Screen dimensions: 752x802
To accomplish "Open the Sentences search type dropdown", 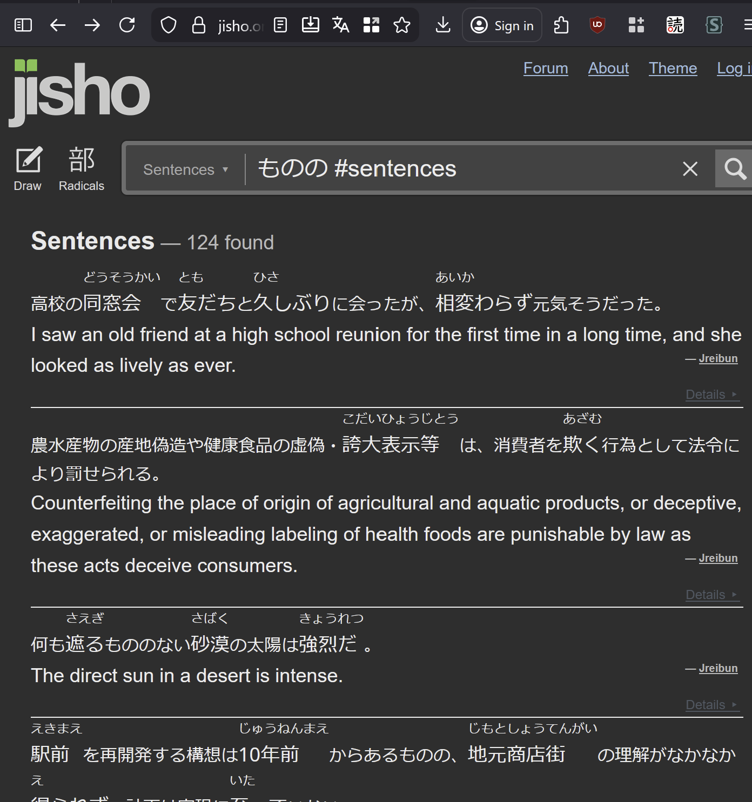I will tap(185, 169).
